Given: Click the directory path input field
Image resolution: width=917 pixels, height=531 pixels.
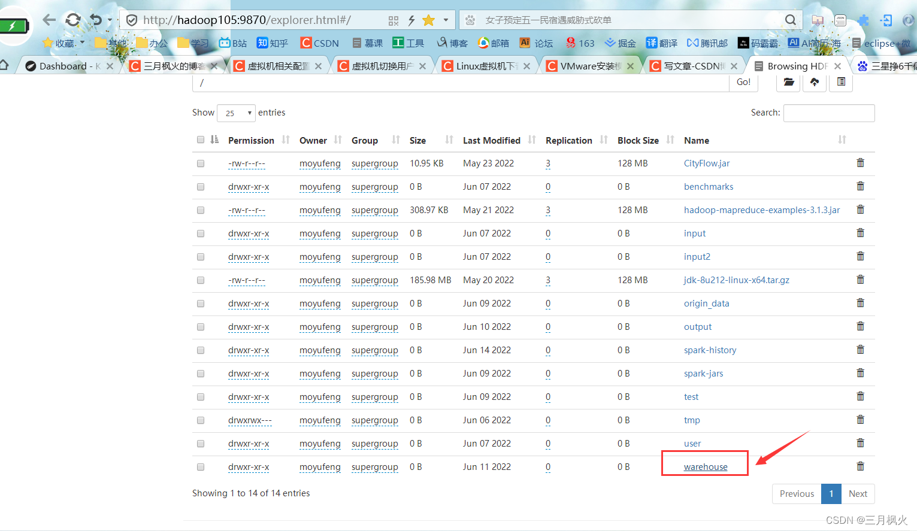Looking at the screenshot, I should 461,83.
